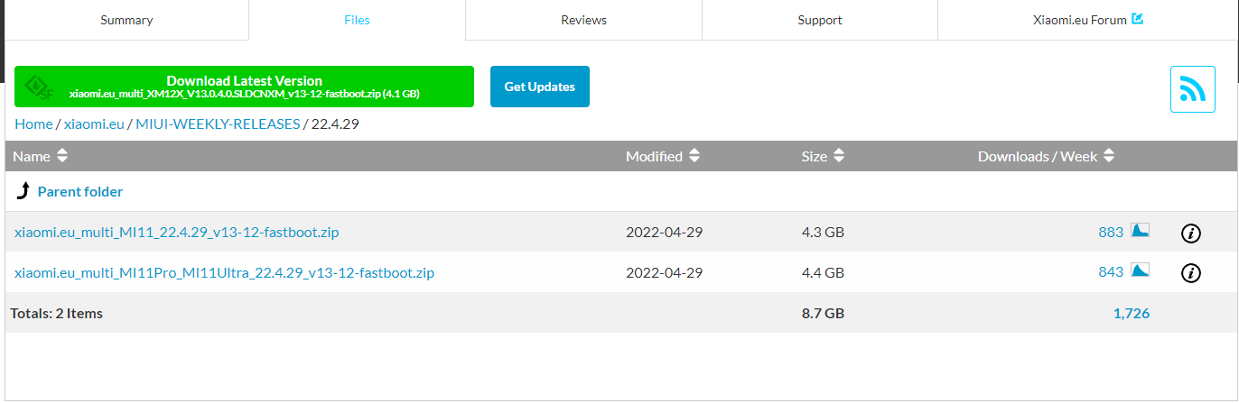Click the Downloads / Week header label
The image size is (1239, 403).
pos(1038,156)
